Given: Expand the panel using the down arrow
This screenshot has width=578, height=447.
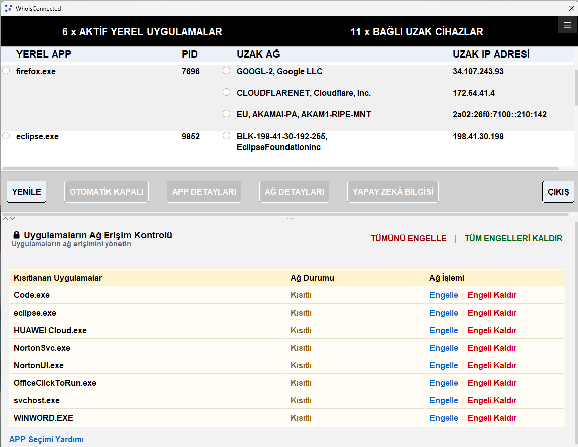Looking at the screenshot, I should (12, 219).
